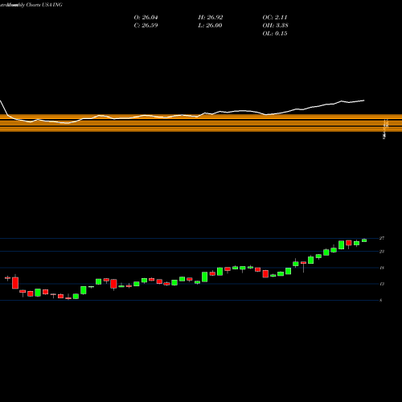Click the OL: 0.15 value
The width and height of the screenshot is (402, 402).
tap(275, 34)
